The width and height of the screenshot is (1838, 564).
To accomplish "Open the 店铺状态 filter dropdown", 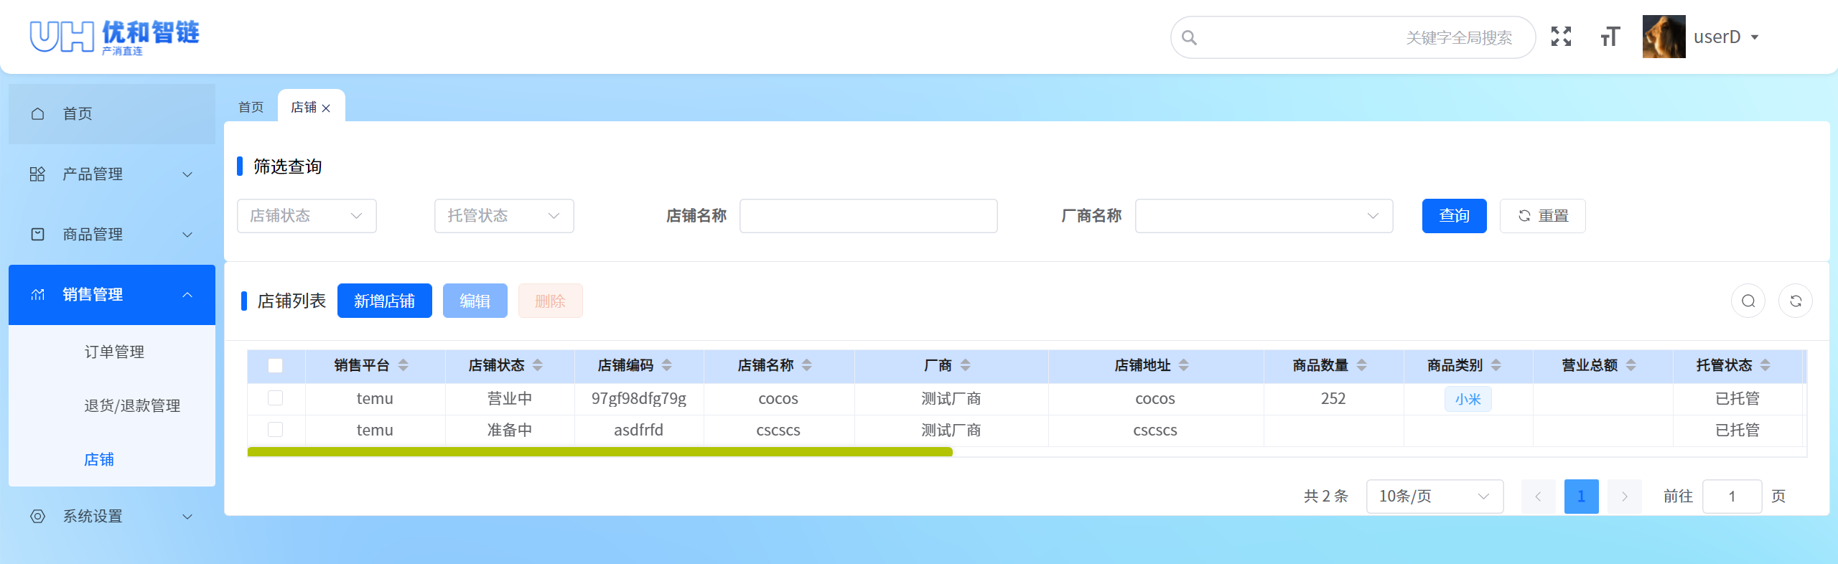I will coord(307,216).
